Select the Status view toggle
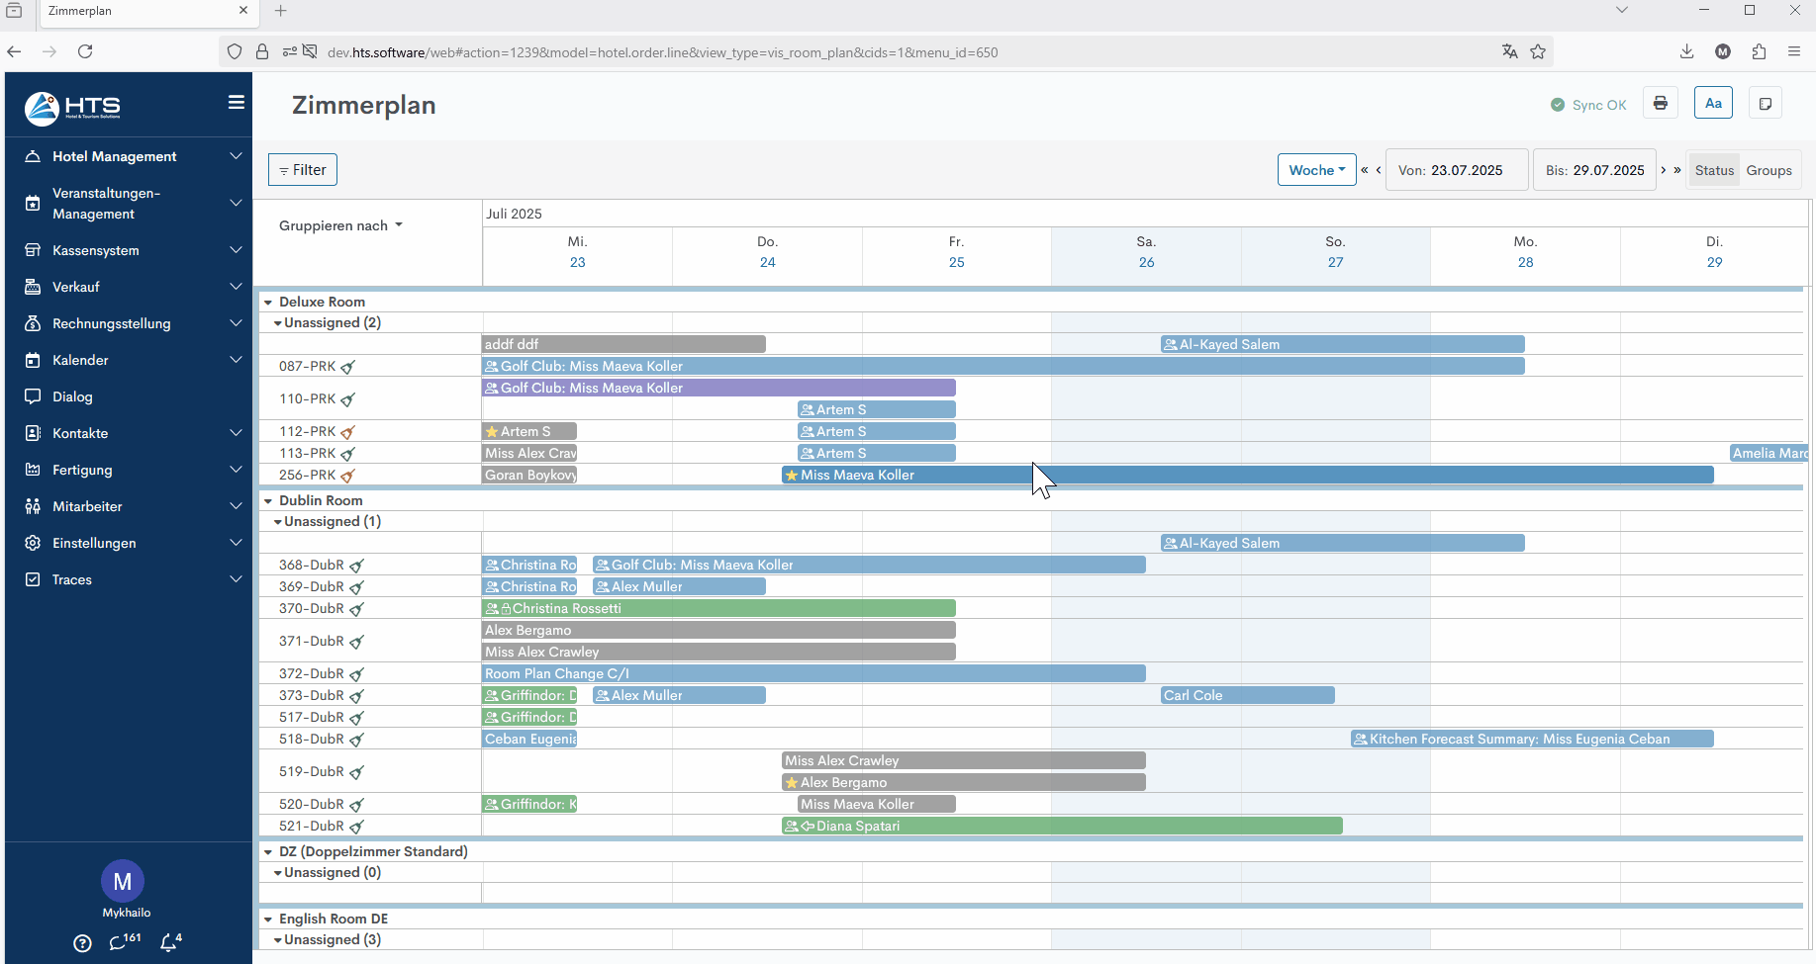 click(1714, 170)
